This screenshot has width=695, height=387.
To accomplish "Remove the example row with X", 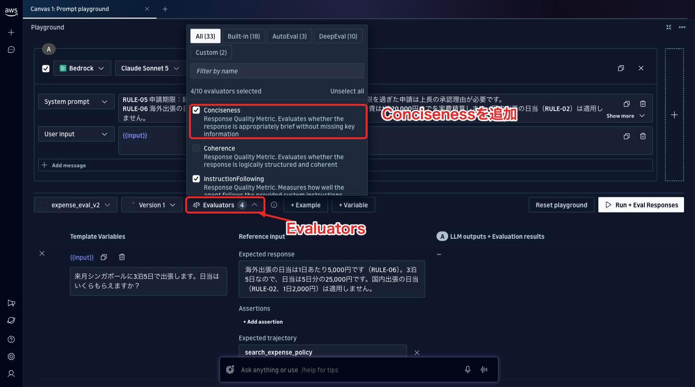I will (42, 254).
